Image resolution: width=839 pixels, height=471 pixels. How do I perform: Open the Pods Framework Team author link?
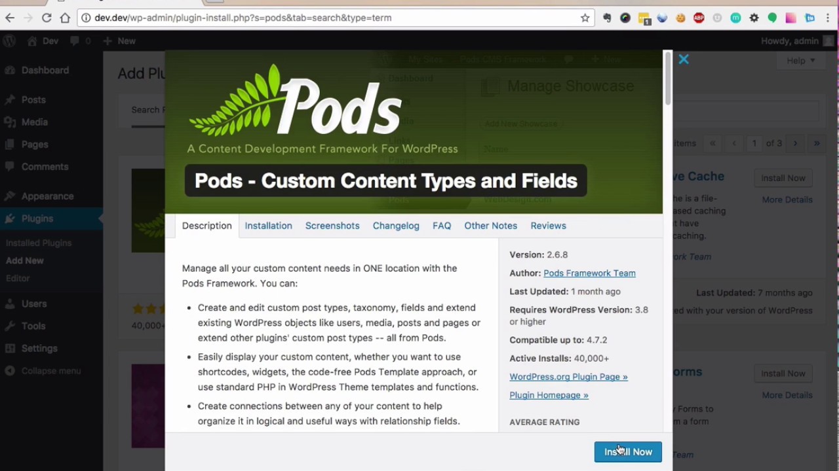click(x=589, y=273)
